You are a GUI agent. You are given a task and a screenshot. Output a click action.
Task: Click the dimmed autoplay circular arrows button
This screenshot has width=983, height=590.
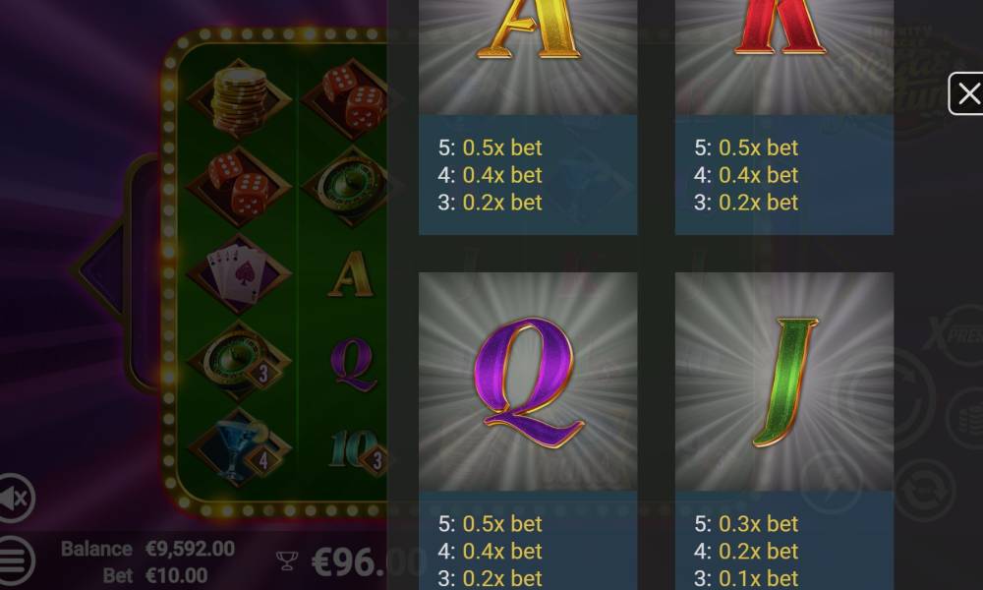(925, 490)
